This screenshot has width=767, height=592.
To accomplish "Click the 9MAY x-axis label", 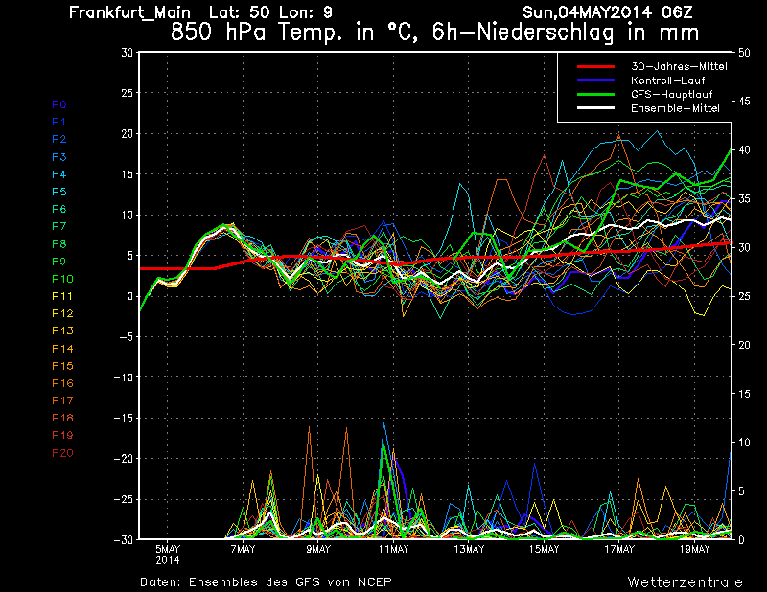I will (318, 549).
